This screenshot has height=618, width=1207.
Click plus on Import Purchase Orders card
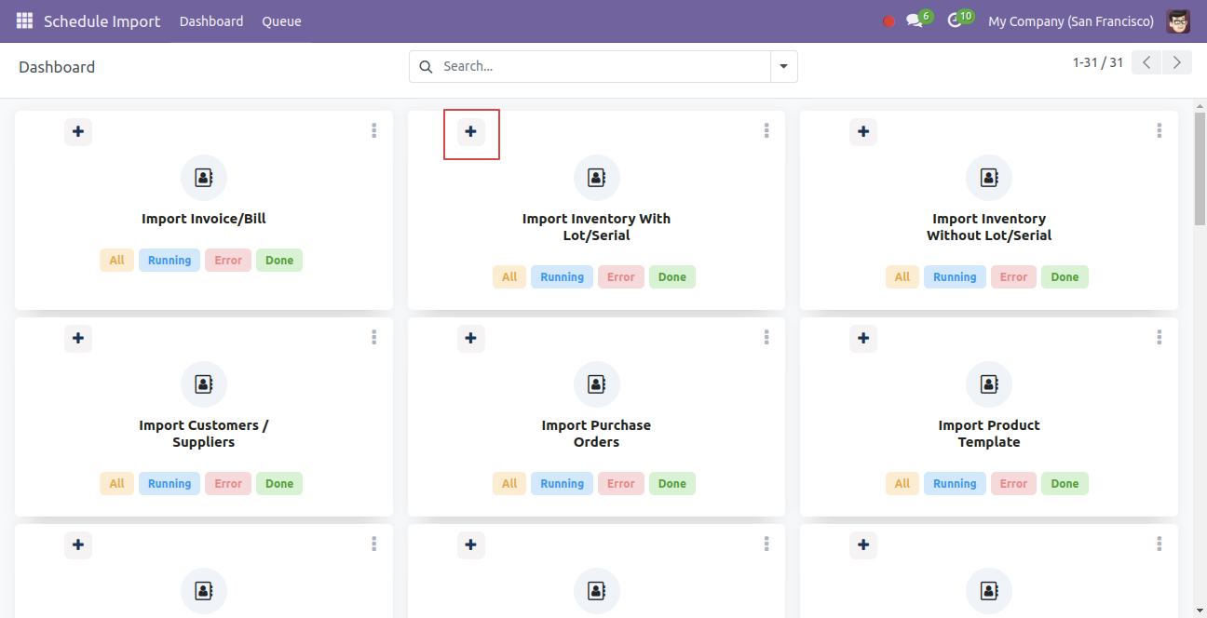click(x=471, y=339)
